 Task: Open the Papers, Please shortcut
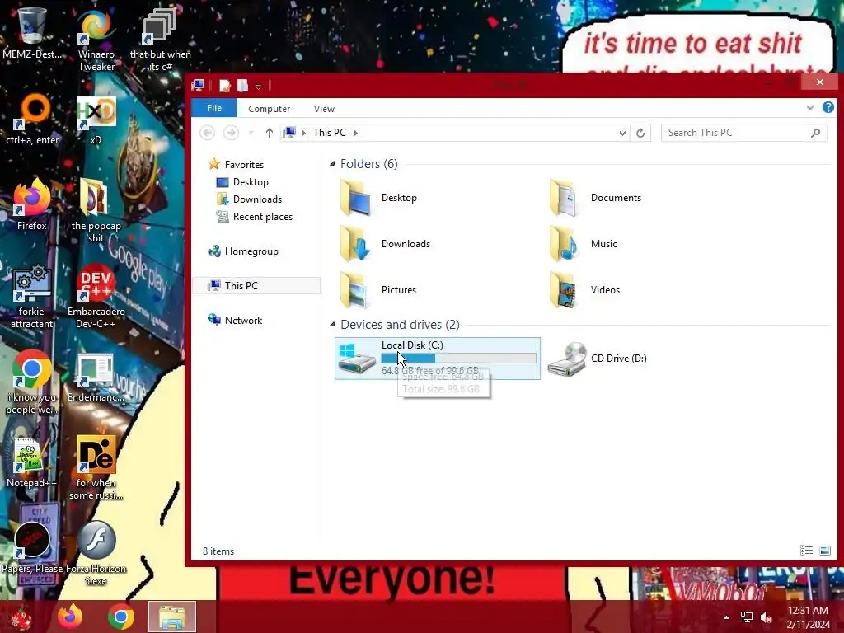click(x=32, y=546)
